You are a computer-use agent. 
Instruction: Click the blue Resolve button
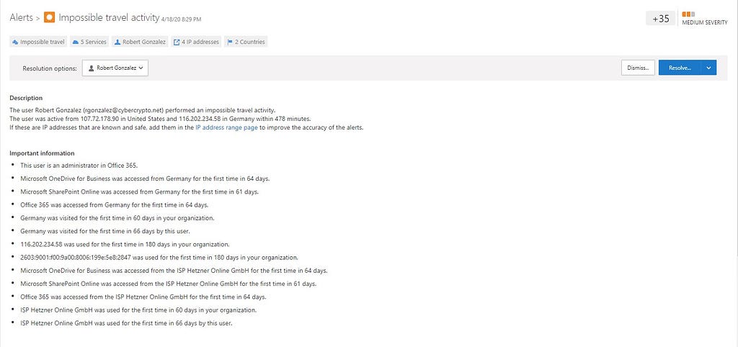point(680,68)
